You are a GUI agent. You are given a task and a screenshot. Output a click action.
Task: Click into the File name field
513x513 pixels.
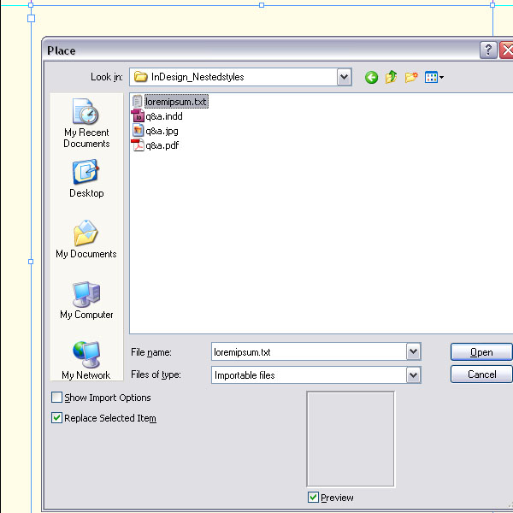click(309, 351)
